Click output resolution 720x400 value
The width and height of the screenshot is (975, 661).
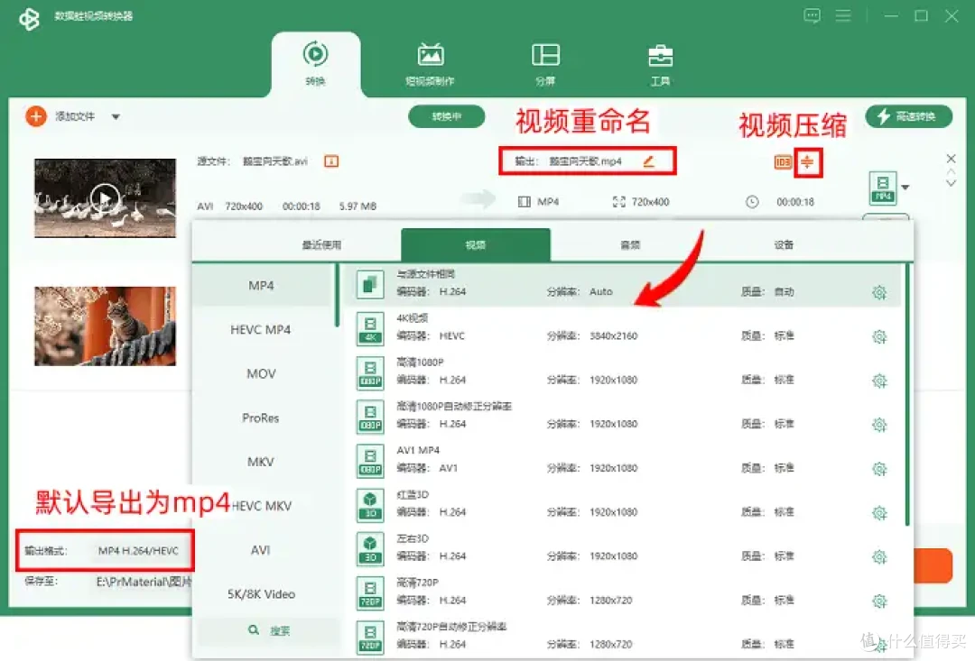[x=650, y=202]
